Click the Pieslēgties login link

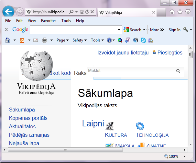point(170,52)
